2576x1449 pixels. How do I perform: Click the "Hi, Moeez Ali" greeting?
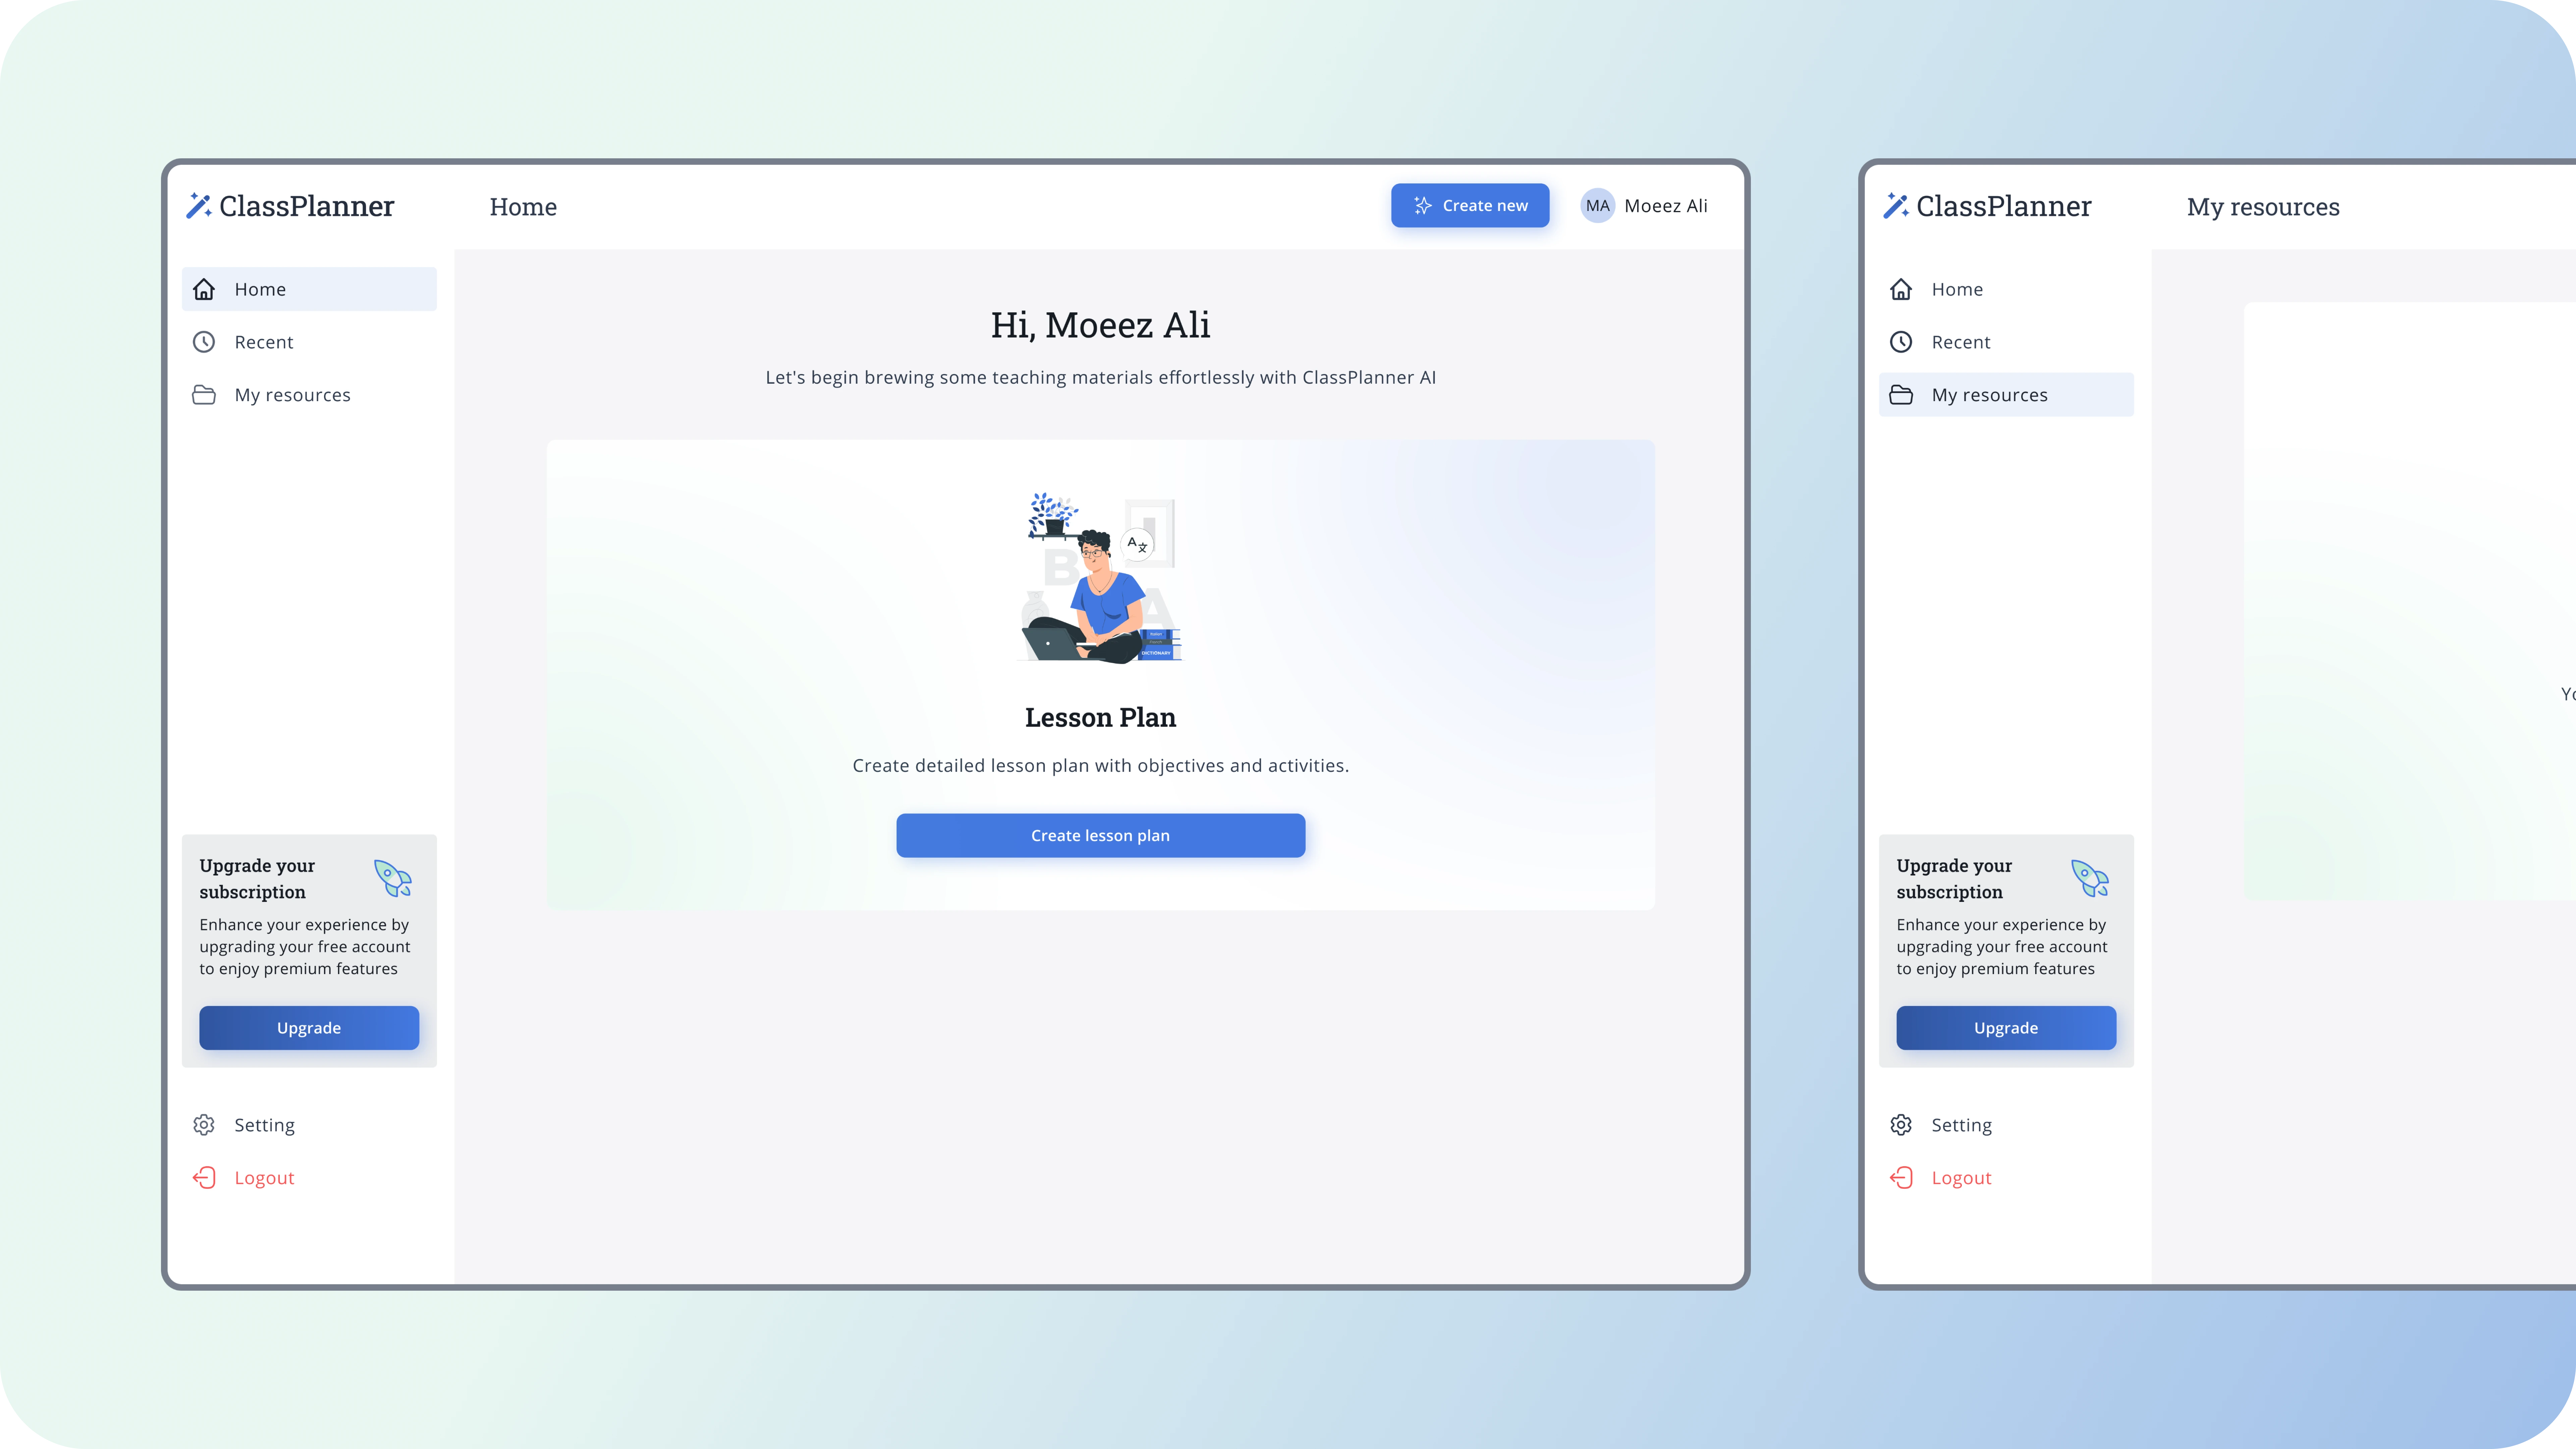tap(1100, 325)
